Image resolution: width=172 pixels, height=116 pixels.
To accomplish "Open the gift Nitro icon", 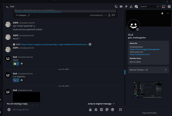I will pos(96,110).
